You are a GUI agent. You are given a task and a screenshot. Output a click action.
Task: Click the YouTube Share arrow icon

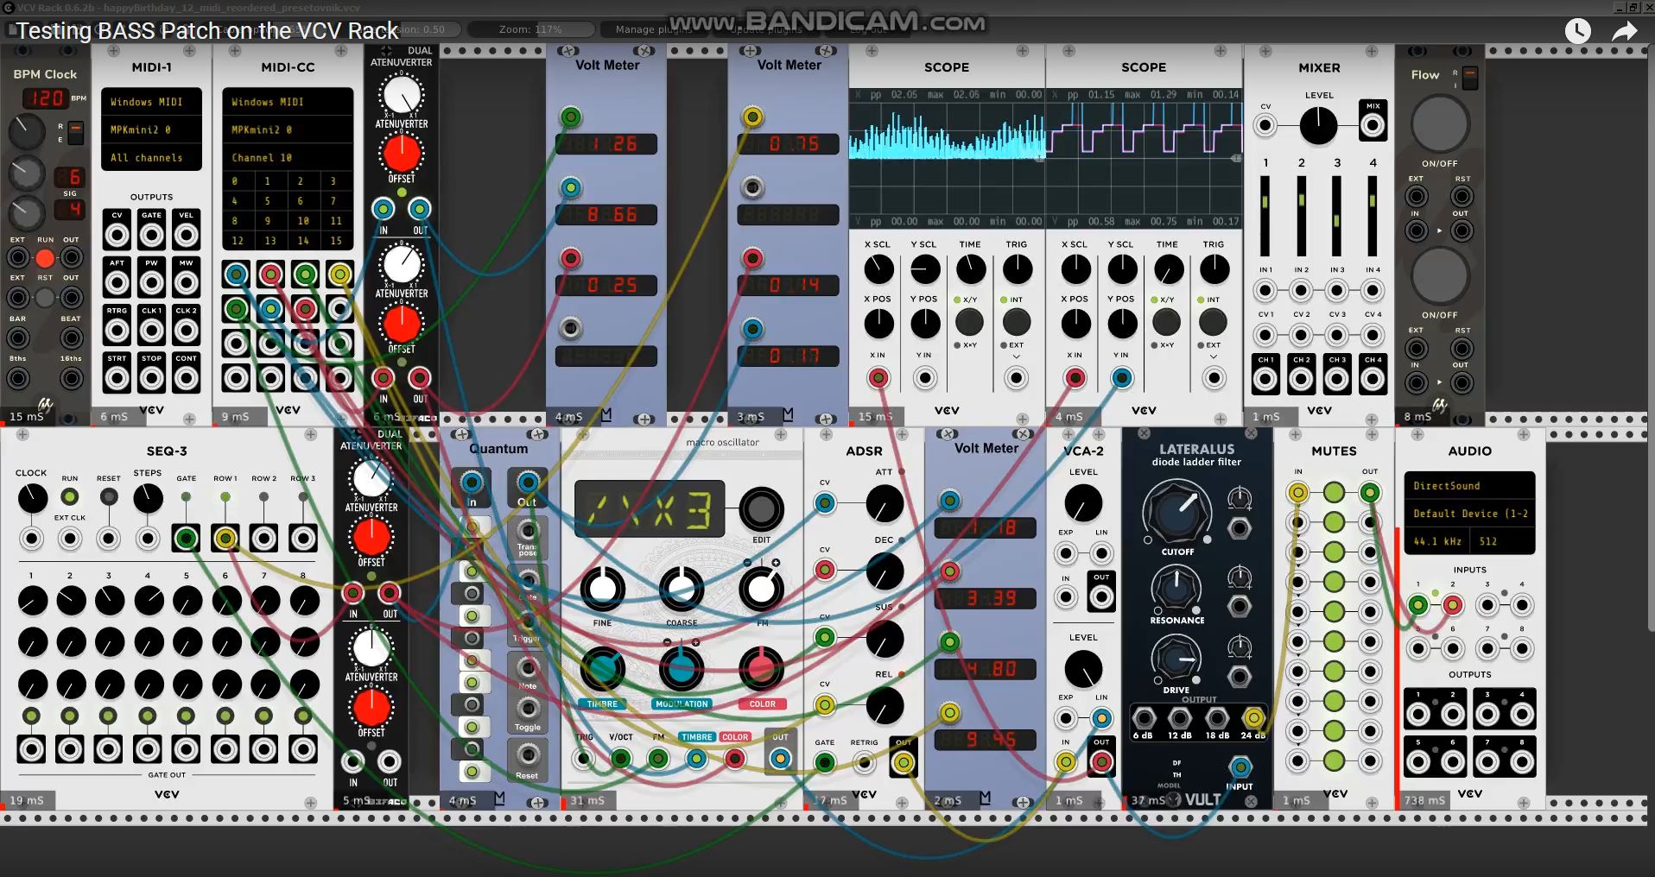[1625, 31]
